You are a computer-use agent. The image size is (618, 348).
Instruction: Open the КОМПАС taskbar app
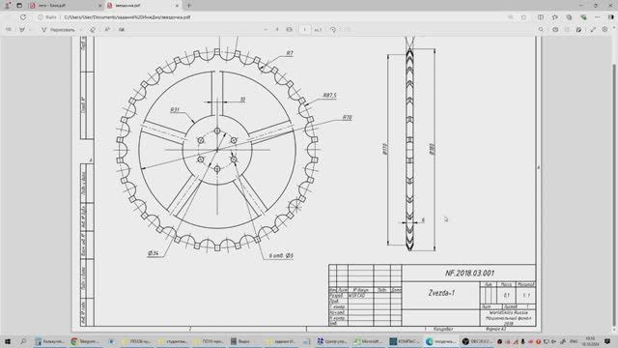tap(405, 341)
